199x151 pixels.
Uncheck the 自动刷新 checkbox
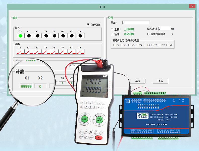(x=88, y=25)
